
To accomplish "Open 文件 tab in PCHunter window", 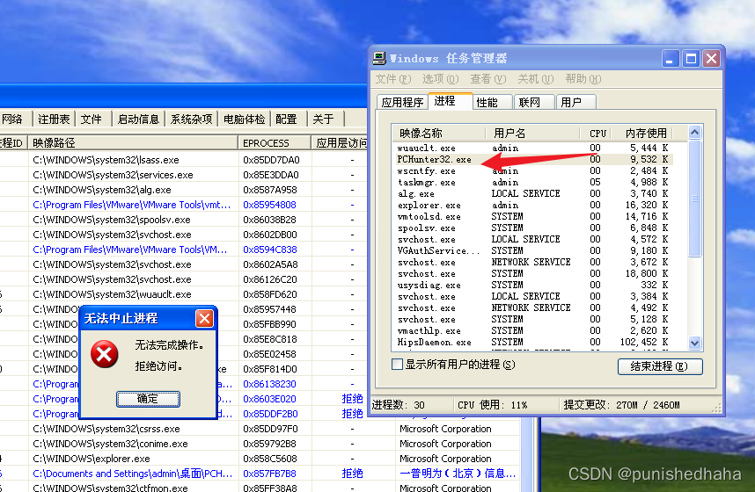I will (x=92, y=119).
